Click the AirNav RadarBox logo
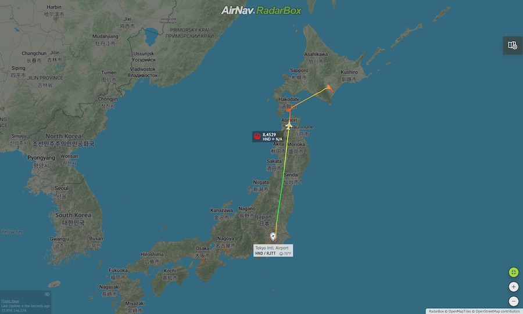 click(261, 10)
